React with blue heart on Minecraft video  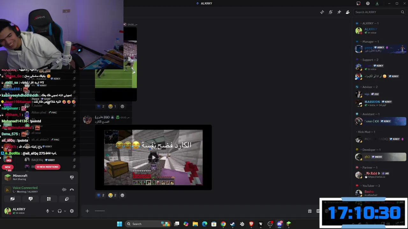(101, 195)
